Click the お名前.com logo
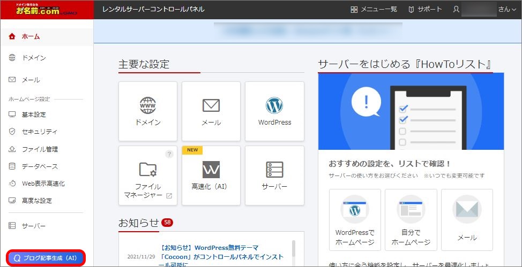Viewport: 522px width, 267px height. pos(46,9)
